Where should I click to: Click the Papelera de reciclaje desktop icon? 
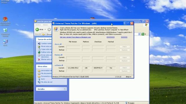(5, 30)
